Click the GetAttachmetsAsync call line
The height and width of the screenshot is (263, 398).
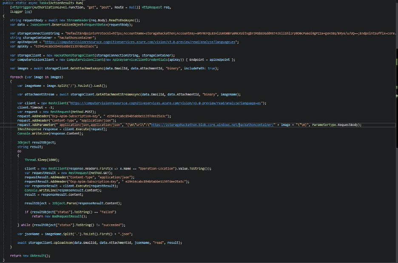tap(114, 69)
